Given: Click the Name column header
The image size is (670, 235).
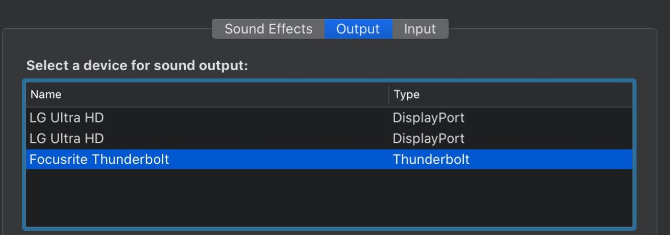Looking at the screenshot, I should coord(46,95).
